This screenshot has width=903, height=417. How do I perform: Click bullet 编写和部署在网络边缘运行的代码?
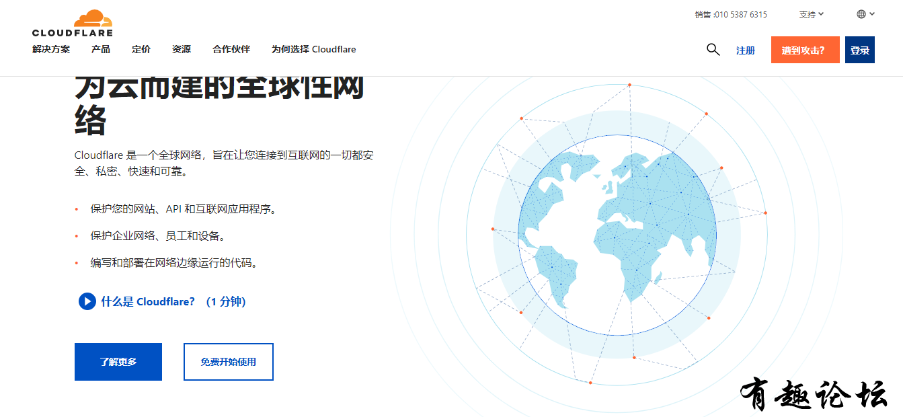(x=174, y=263)
